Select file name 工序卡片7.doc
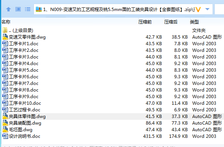This screenshot has height=147, width=224. click(24, 83)
